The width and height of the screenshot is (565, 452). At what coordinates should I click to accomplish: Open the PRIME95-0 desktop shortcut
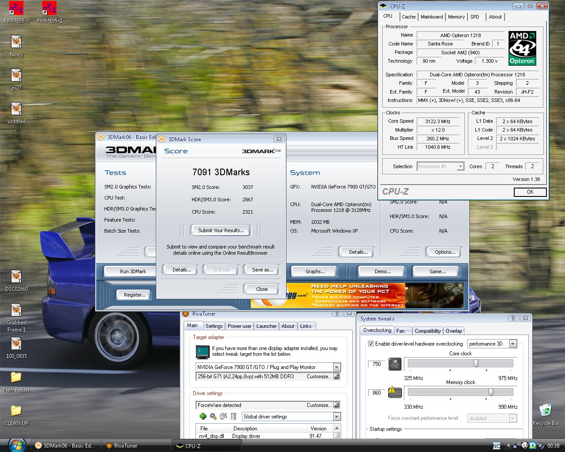coord(16,12)
